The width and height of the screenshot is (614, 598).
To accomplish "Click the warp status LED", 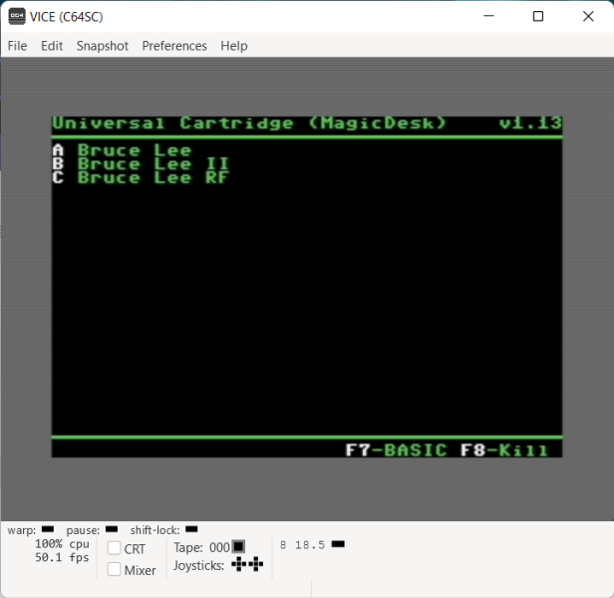I will [x=48, y=529].
